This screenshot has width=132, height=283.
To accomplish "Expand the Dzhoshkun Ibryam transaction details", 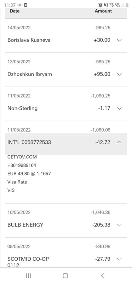I will (119, 74).
